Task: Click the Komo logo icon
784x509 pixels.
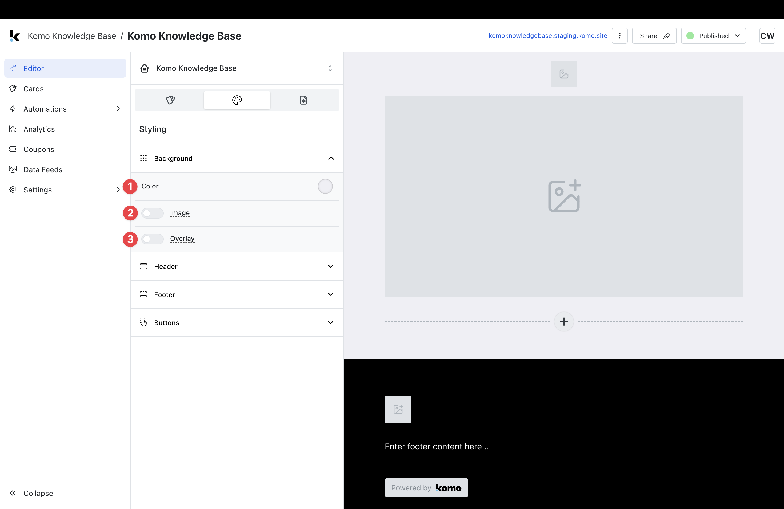Action: pyautogui.click(x=14, y=36)
